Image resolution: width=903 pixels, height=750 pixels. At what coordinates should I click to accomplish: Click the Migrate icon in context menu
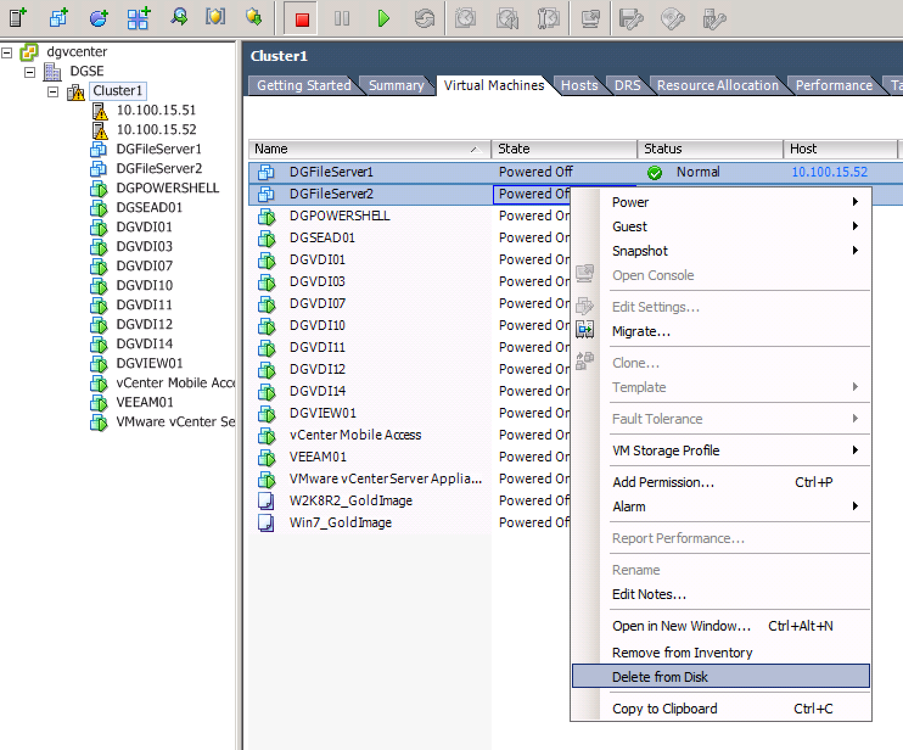coord(585,331)
